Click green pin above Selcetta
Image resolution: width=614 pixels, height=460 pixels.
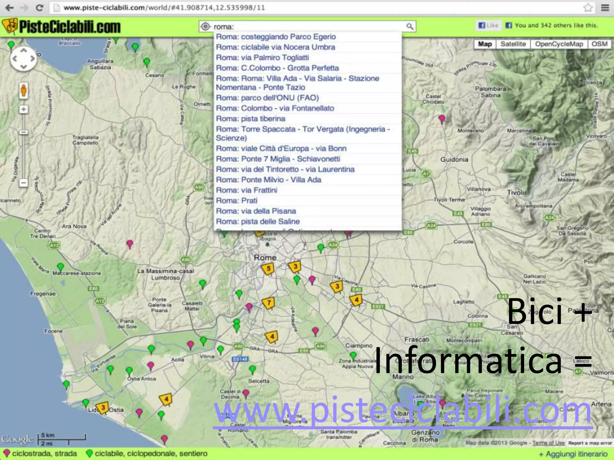tap(252, 370)
